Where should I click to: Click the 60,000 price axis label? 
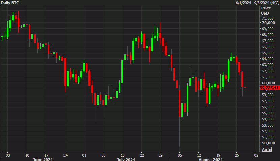point(269,83)
